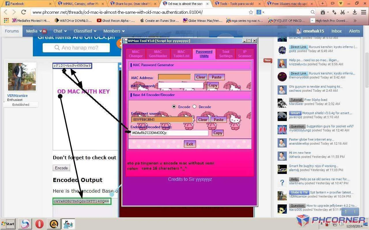This screenshot has height=230, width=369.
Task: Open 'Hotspot shield v3.0.4g for smart' thread
Action: [327, 113]
